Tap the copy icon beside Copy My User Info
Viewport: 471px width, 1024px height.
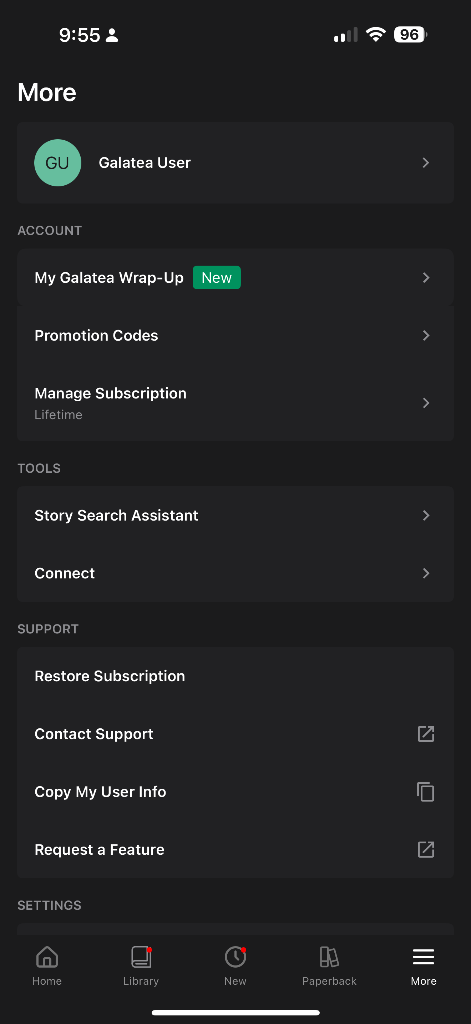coord(426,792)
